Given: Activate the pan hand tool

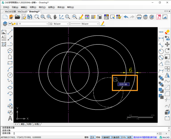Looking at the screenshot, I should [x=55, y=17].
